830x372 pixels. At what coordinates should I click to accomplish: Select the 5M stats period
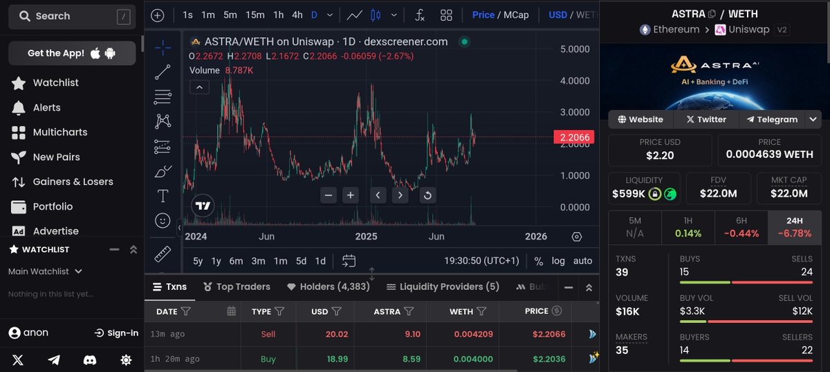point(635,227)
